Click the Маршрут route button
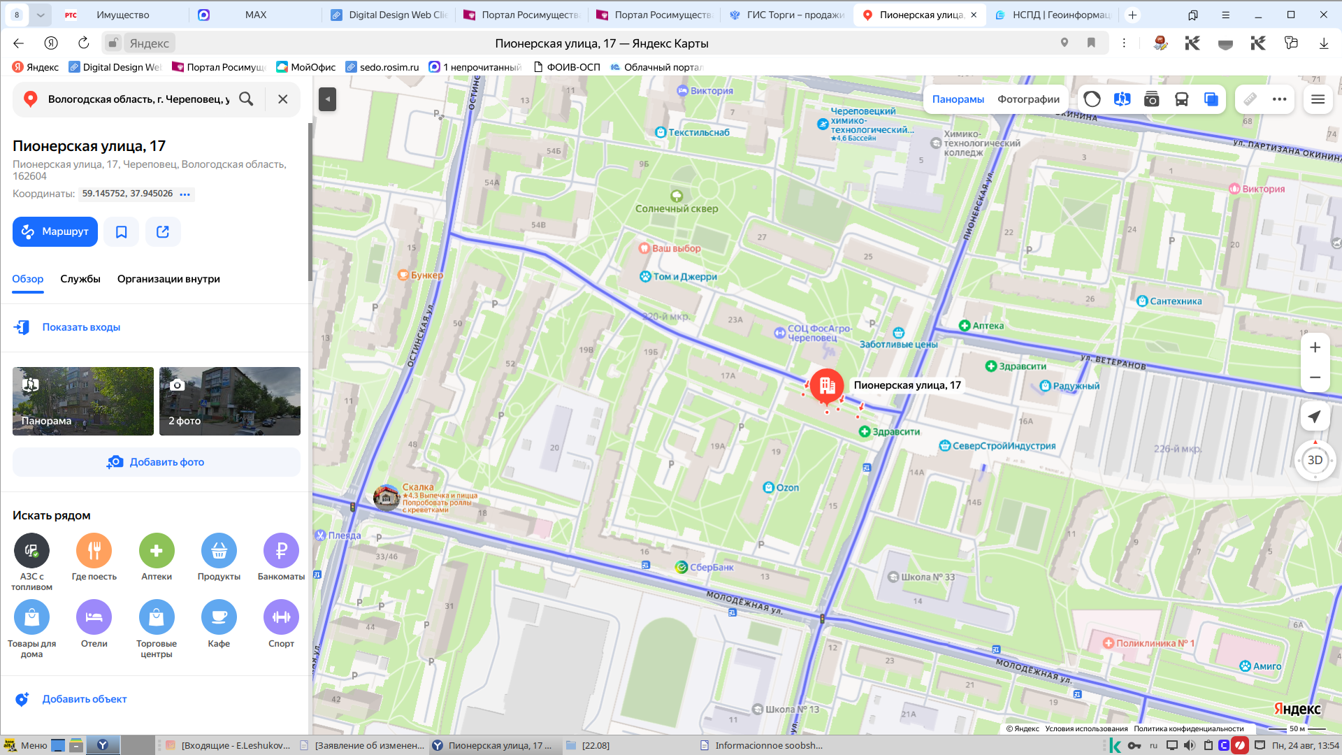1342x755 pixels. 55,231
